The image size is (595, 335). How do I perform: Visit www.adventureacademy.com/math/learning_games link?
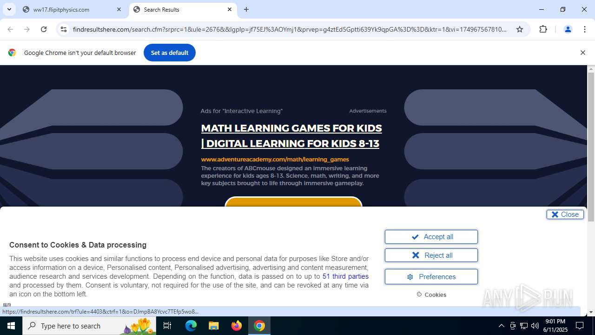tap(275, 159)
